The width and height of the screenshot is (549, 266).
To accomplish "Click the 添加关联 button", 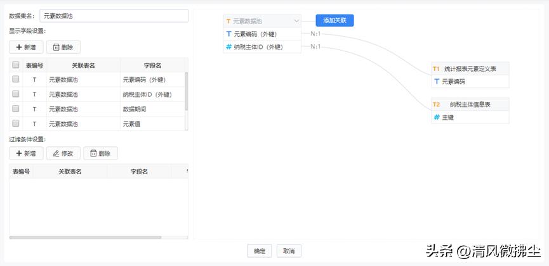I will (334, 20).
